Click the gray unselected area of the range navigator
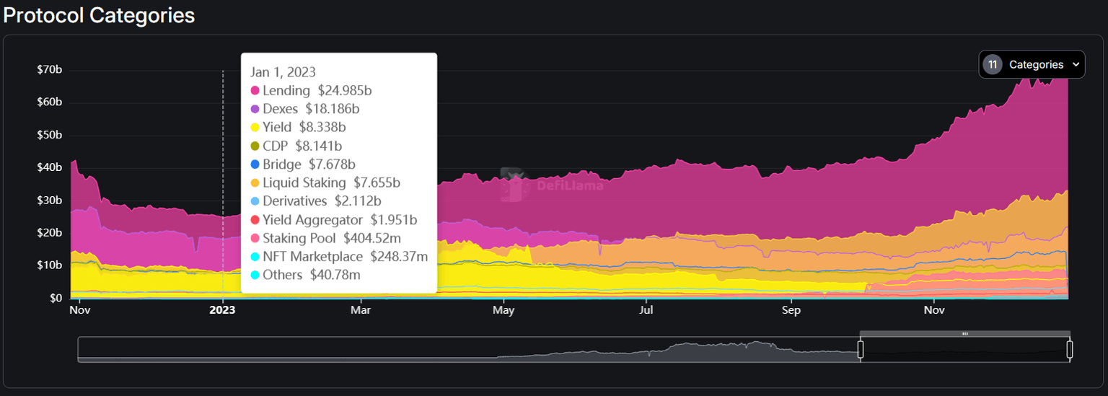1108x396 pixels. point(469,350)
